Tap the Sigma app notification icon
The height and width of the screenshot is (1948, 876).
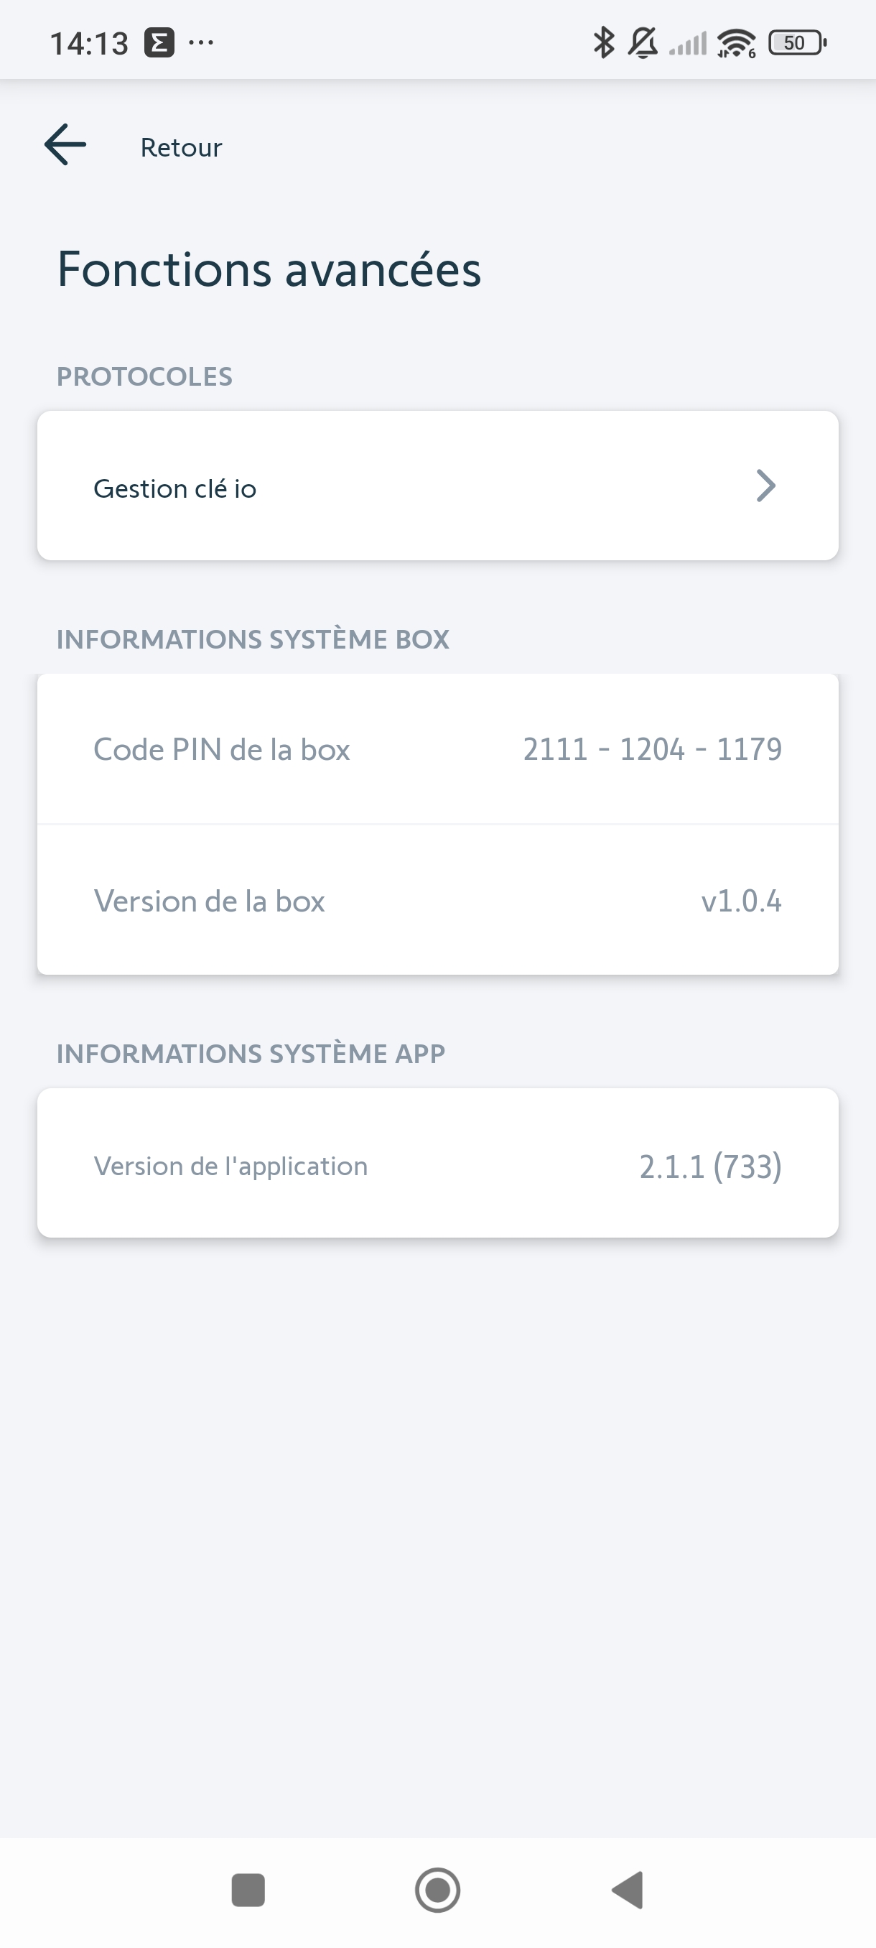tap(159, 43)
